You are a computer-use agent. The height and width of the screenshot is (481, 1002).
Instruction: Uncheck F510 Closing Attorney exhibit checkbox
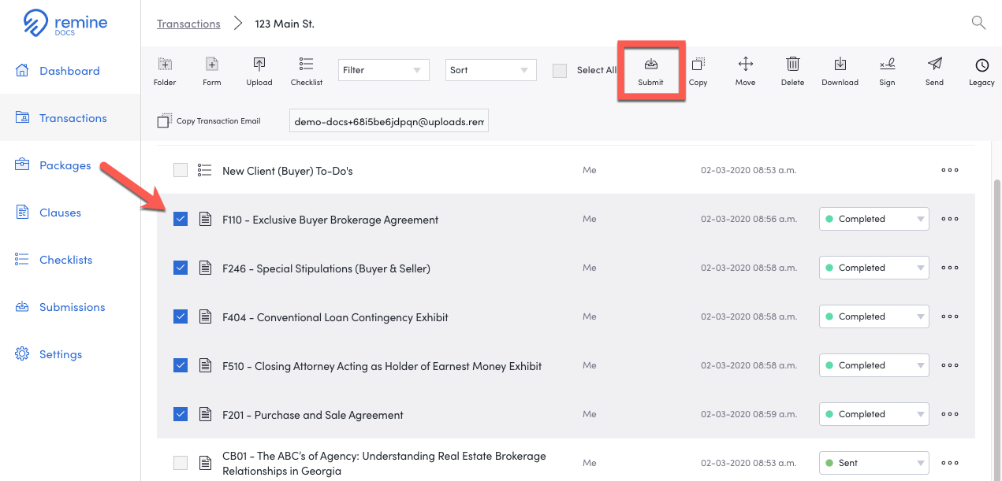coord(181,365)
